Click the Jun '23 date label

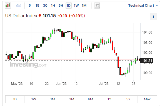coord(61,83)
